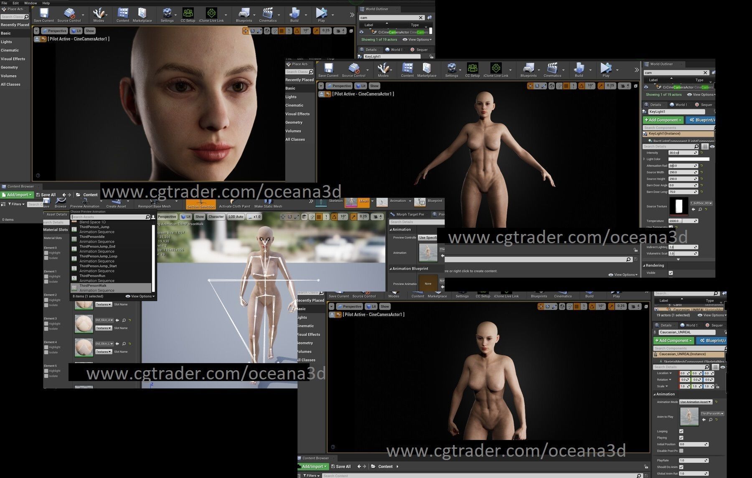Open the File menu in top-left editor
Viewport: 752px width, 478px height.
click(x=4, y=3)
